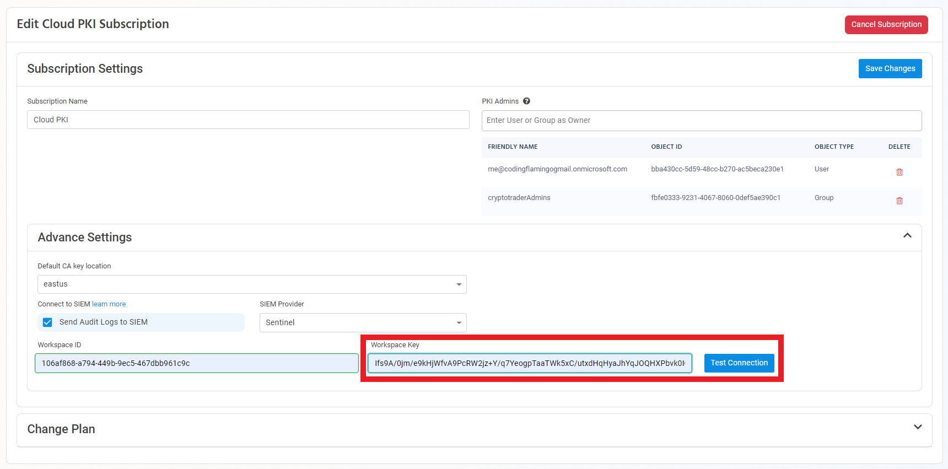
Task: Focus the Subscription Name field
Action: point(248,120)
